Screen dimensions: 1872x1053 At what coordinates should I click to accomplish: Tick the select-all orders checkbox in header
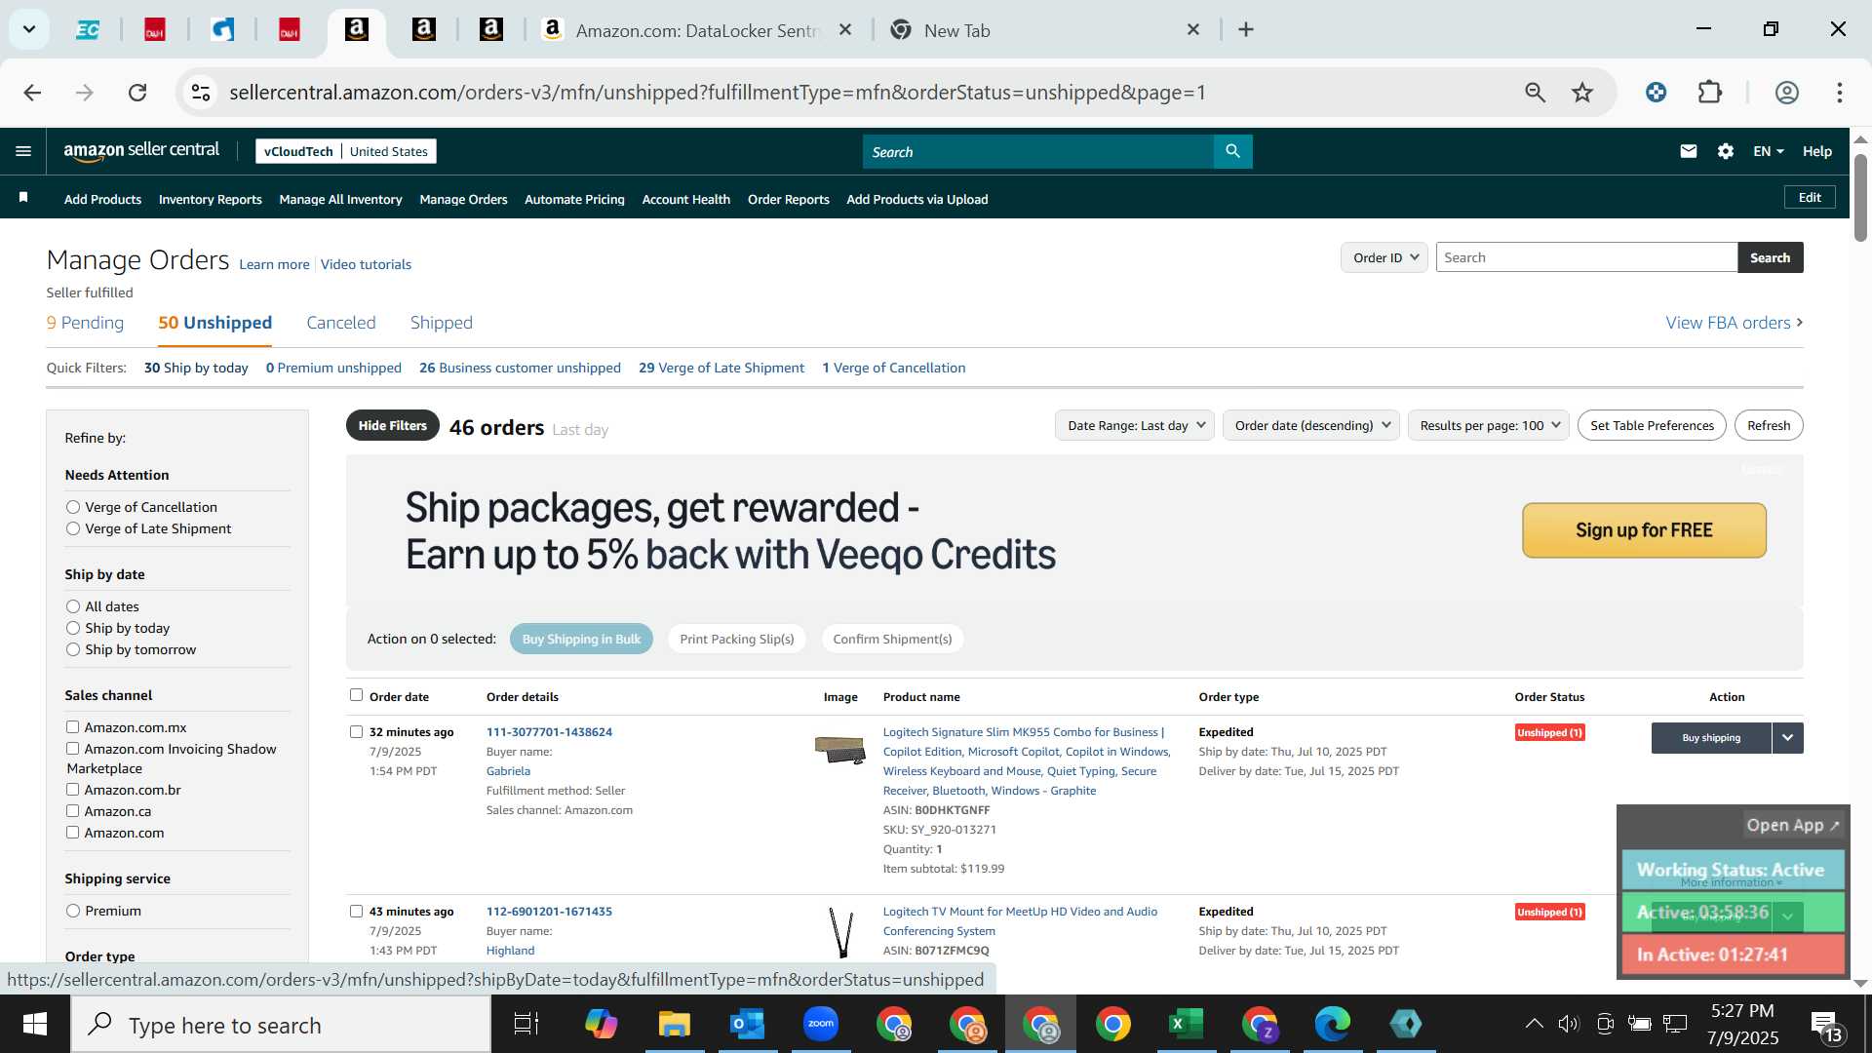(x=356, y=695)
